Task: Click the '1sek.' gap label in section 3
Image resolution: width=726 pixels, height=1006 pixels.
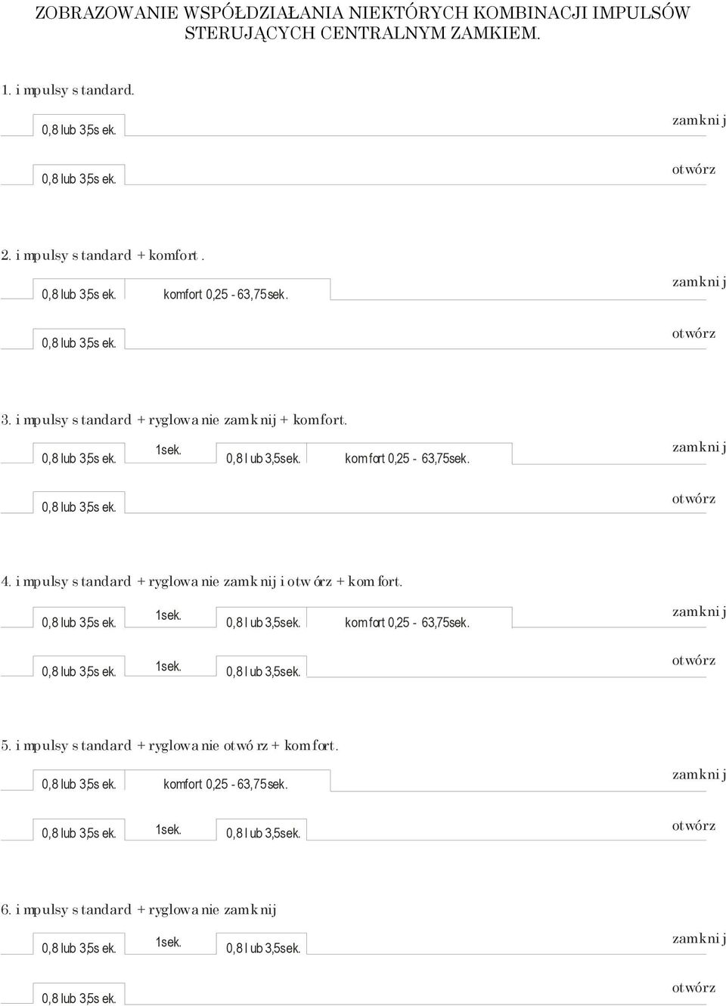Action: (x=168, y=450)
